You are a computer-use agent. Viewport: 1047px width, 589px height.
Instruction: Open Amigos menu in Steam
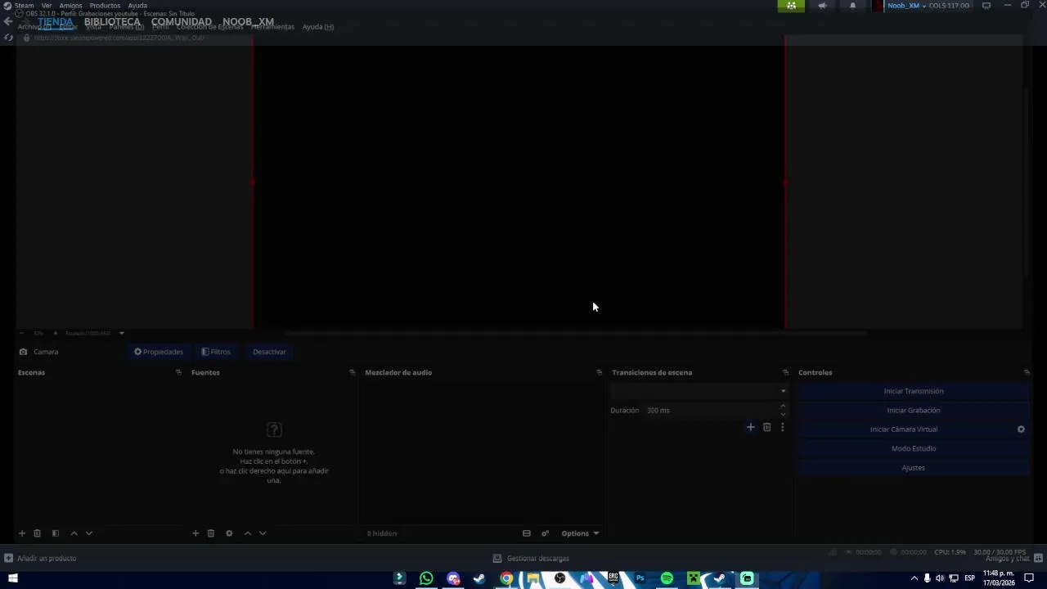coord(70,6)
